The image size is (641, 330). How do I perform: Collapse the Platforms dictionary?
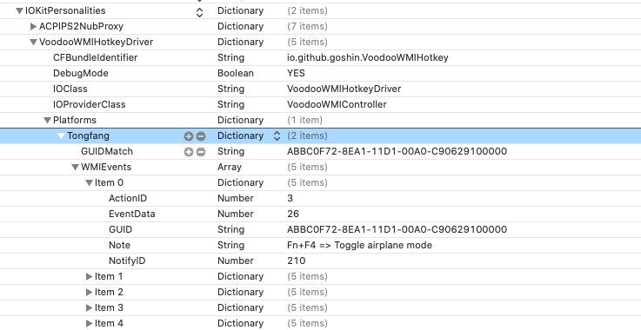tap(48, 121)
